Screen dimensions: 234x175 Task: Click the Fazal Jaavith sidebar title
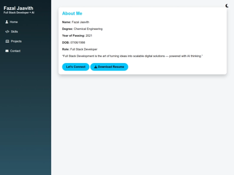(x=18, y=8)
